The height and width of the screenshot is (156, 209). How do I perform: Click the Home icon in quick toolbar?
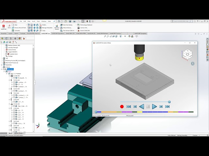pyautogui.click(x=59, y=21)
